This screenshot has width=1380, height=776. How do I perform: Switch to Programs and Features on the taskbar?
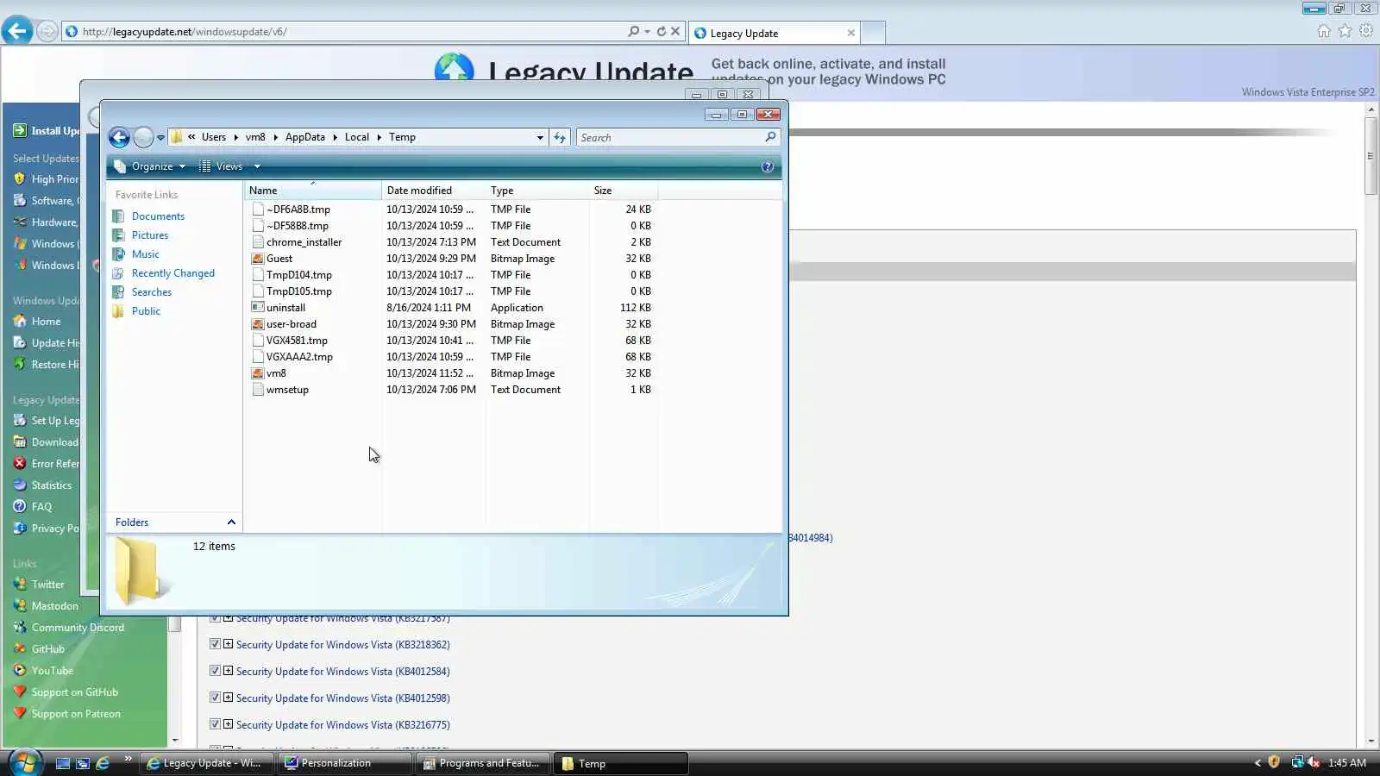[x=483, y=763]
